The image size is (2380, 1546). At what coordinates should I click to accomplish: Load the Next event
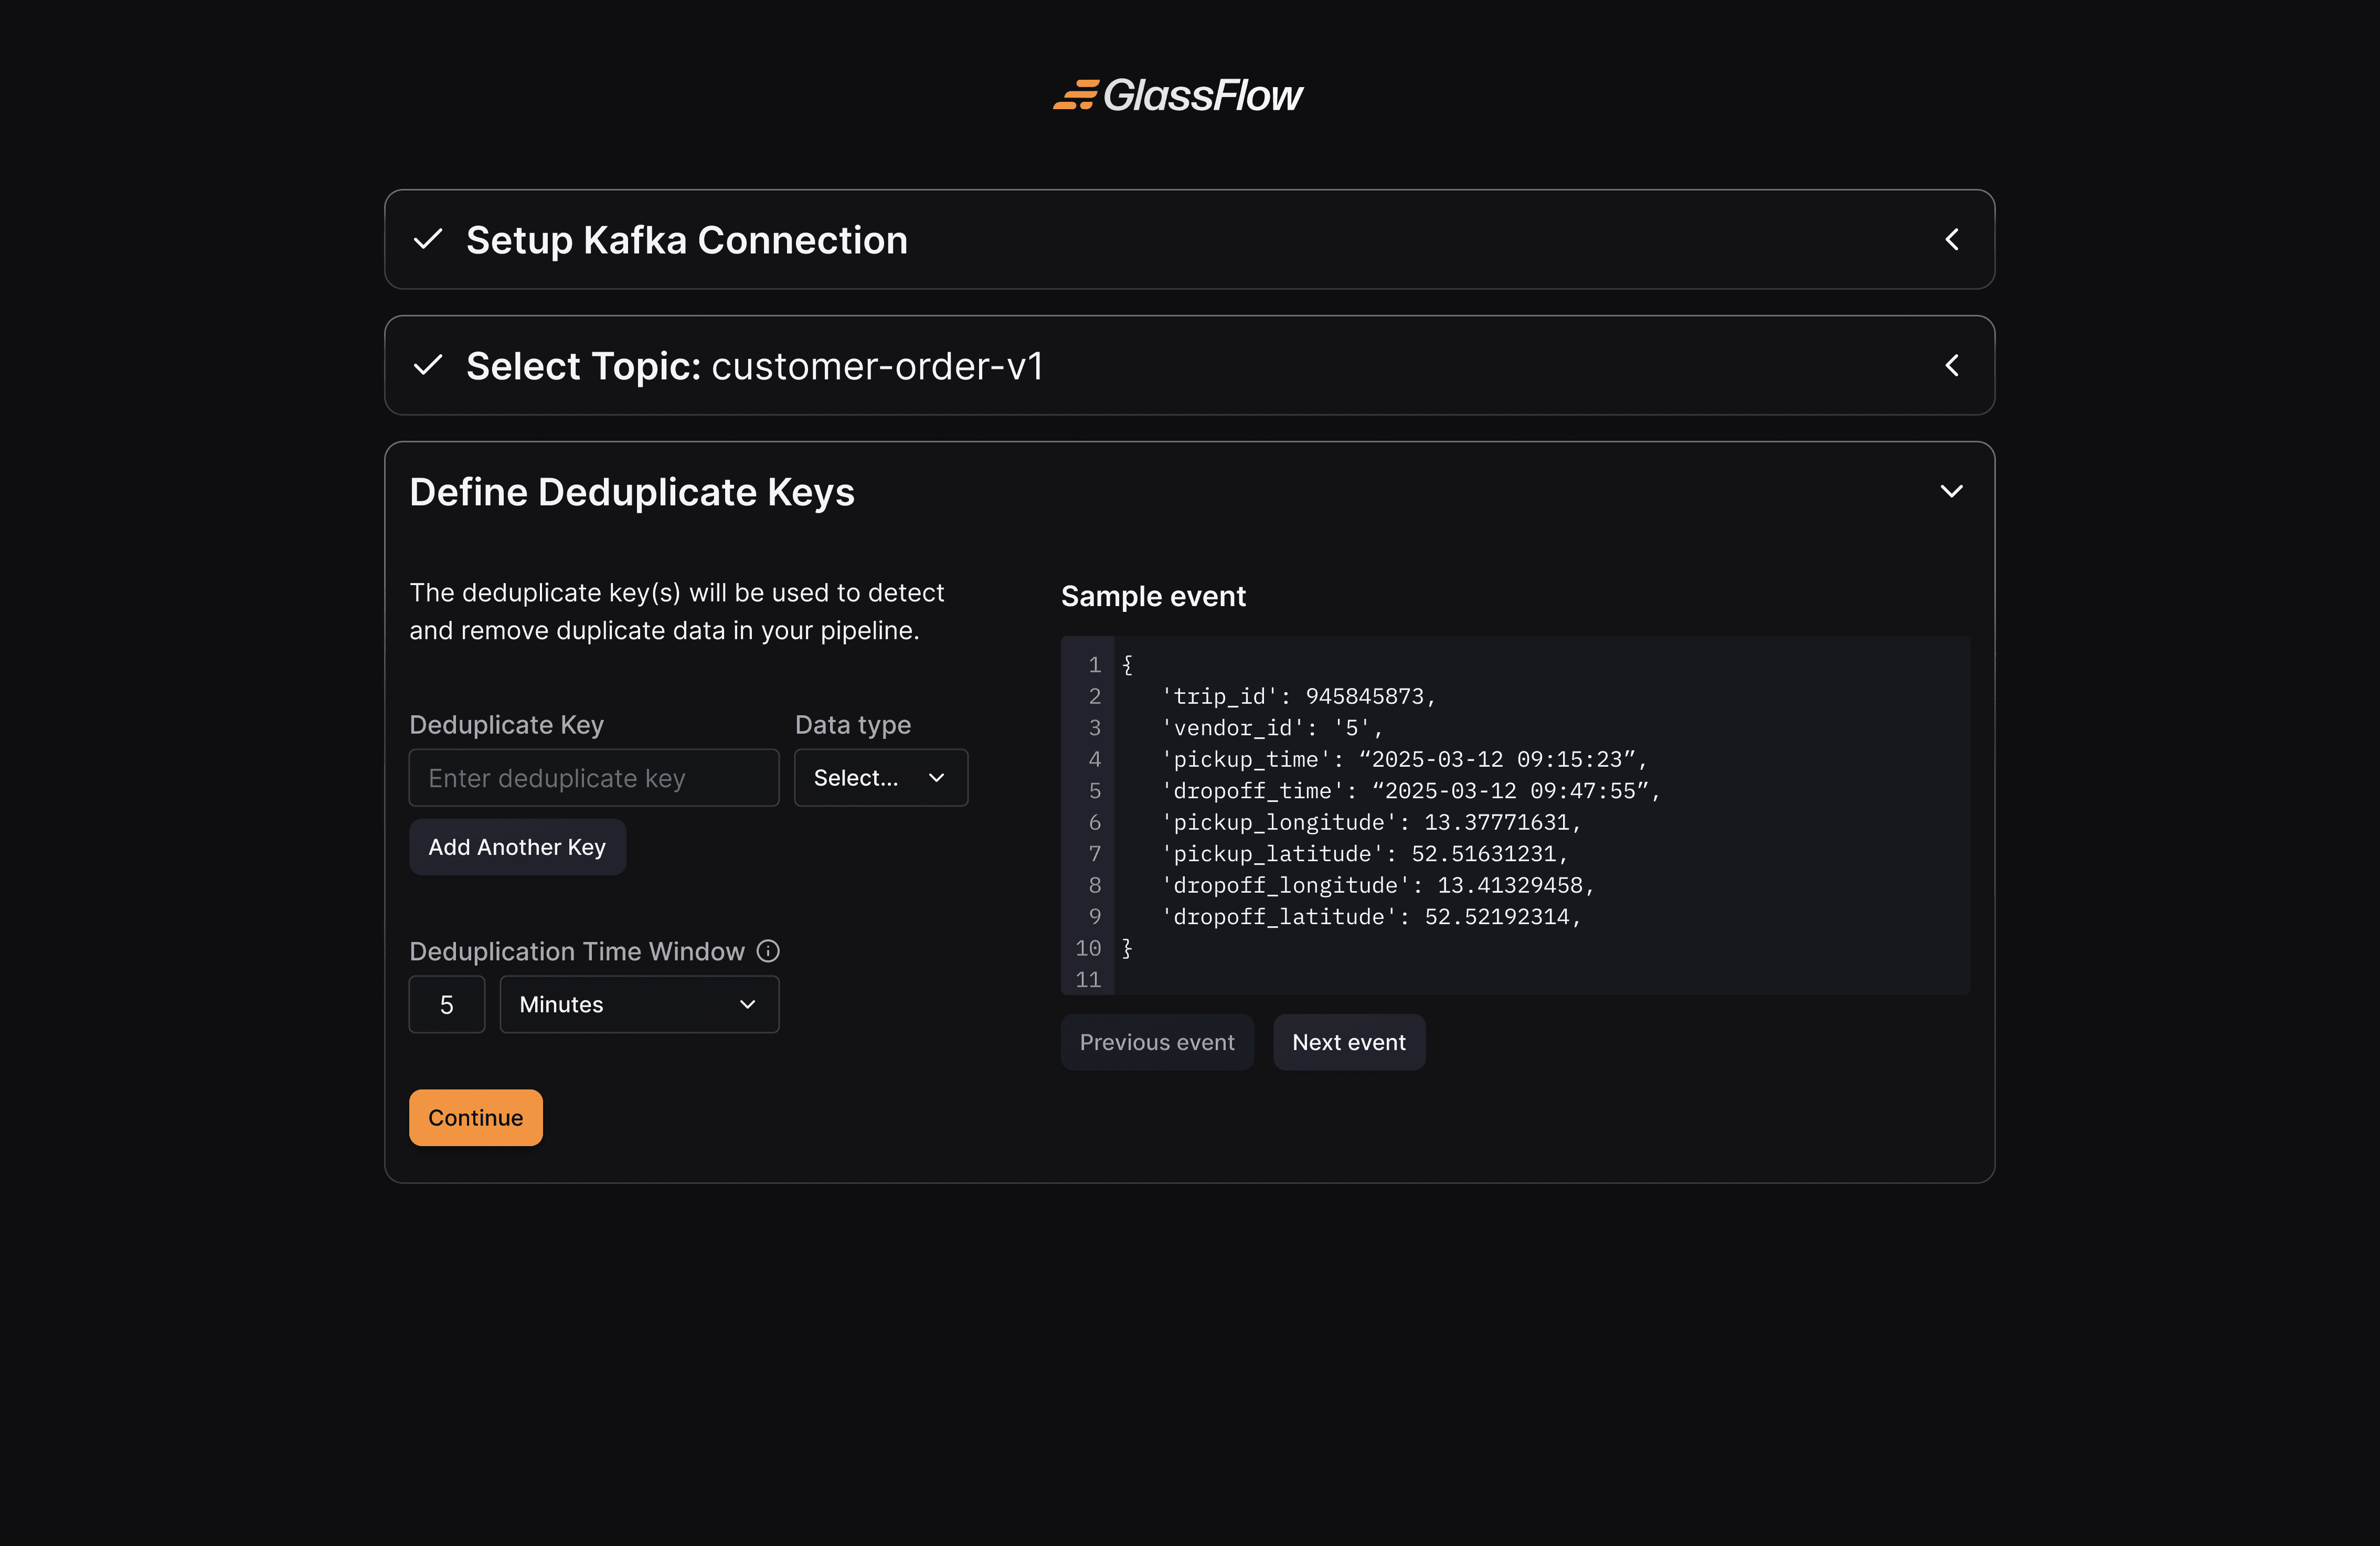[x=1349, y=1042]
